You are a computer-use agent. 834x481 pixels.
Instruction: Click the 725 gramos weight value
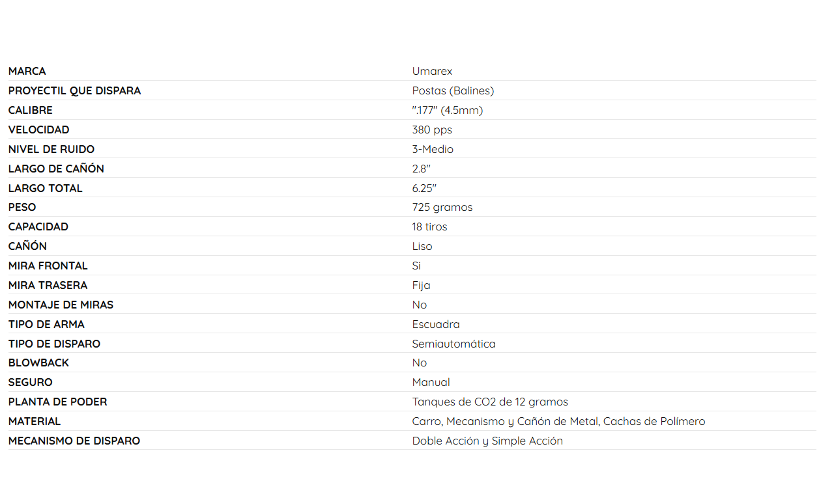point(442,207)
